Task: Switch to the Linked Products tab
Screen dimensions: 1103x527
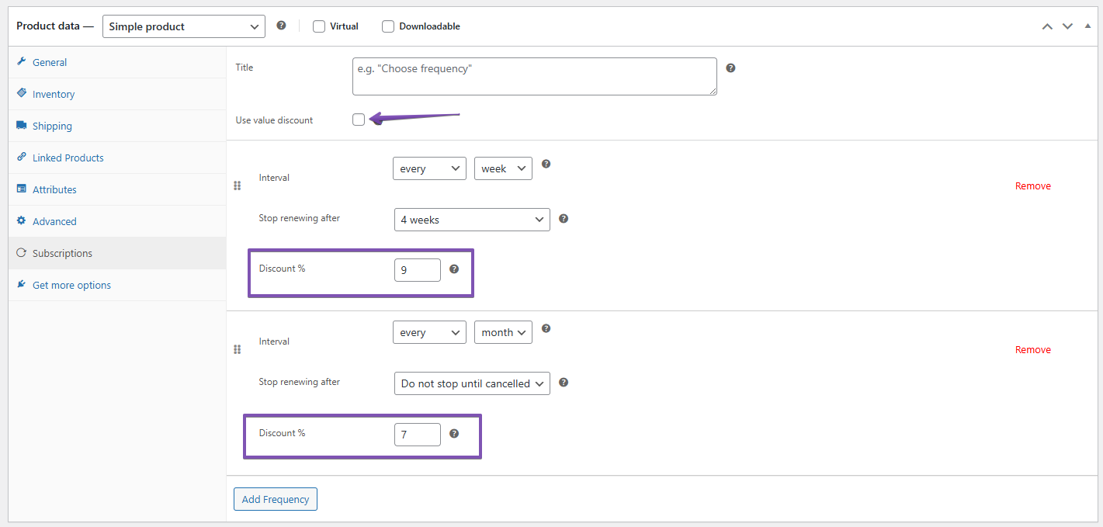Action: [68, 158]
